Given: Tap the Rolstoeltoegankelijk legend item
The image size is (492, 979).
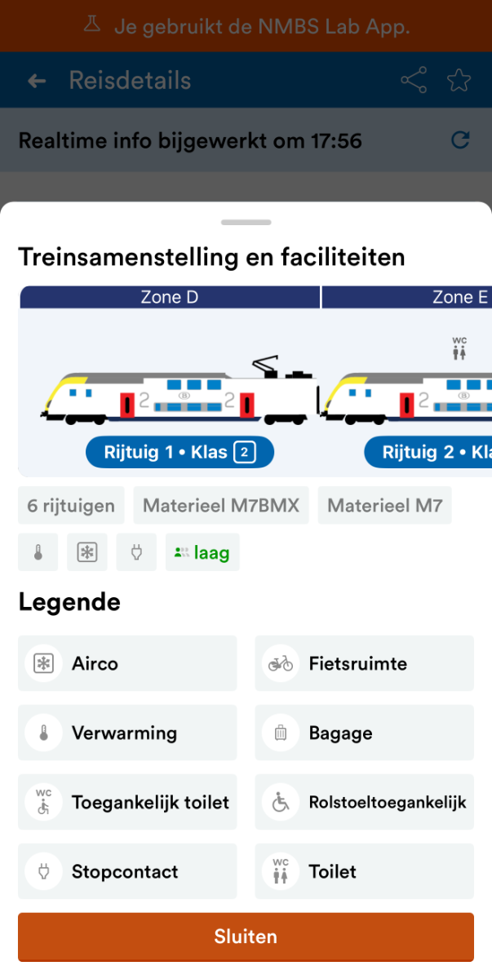Looking at the screenshot, I should pos(364,802).
